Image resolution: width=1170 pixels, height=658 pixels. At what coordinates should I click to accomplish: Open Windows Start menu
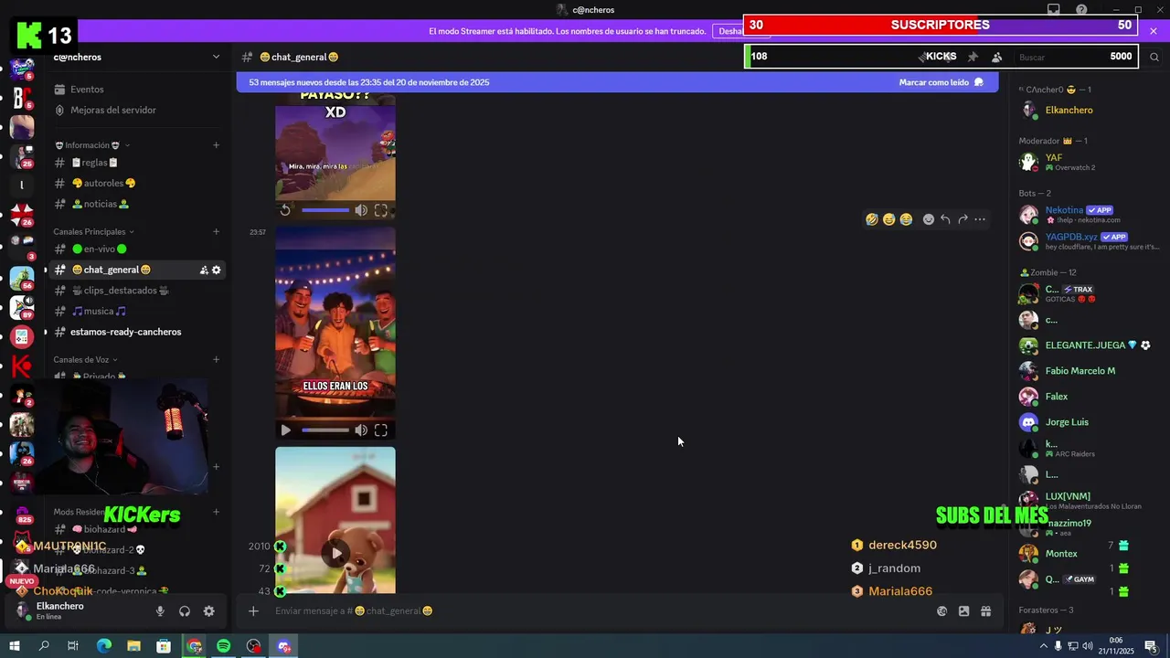coord(14,646)
